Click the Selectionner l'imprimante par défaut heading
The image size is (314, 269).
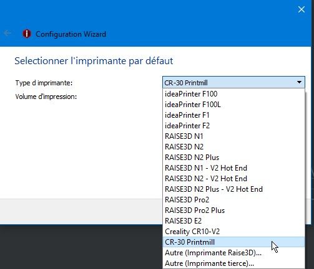point(94,61)
